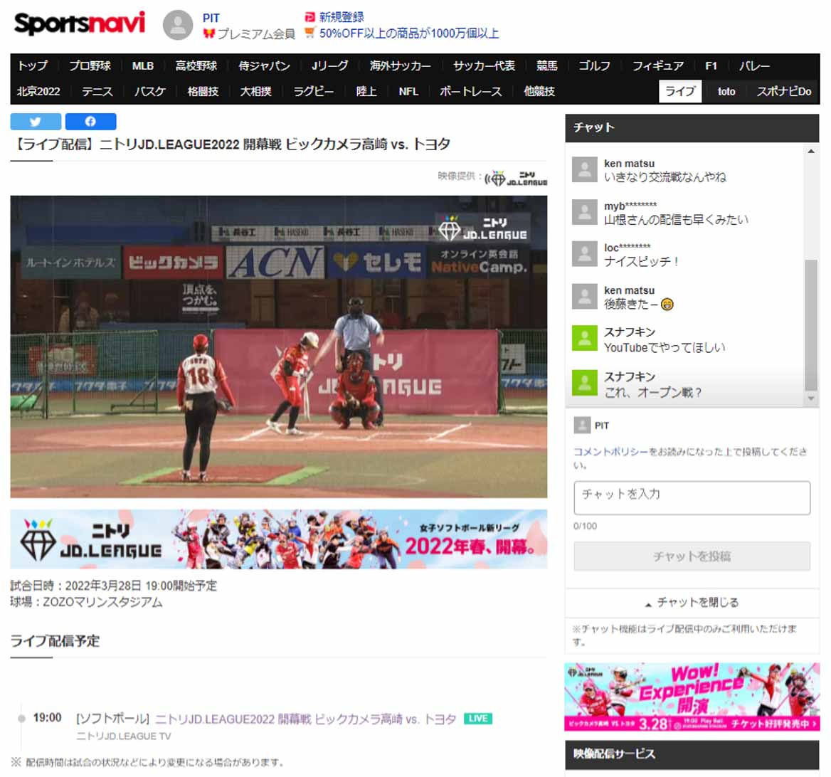The width and height of the screenshot is (831, 777).
Task: Click the ライブ配信予定 section heading
Action: pos(55,641)
